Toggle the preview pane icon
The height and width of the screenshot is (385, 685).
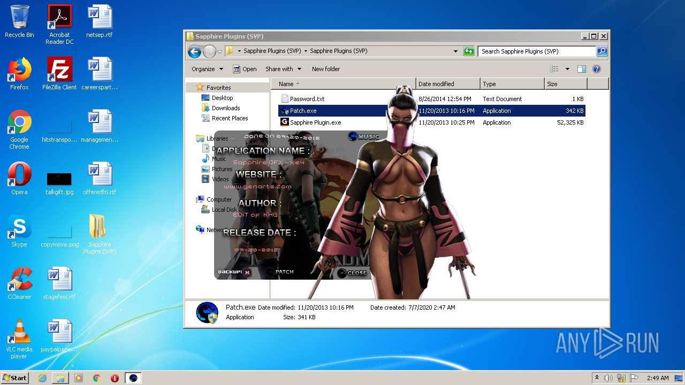pyautogui.click(x=582, y=69)
